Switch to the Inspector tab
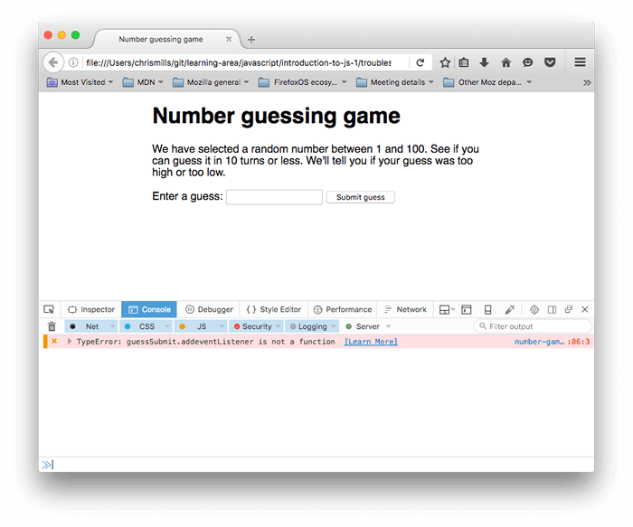633x527 pixels. 91,309
